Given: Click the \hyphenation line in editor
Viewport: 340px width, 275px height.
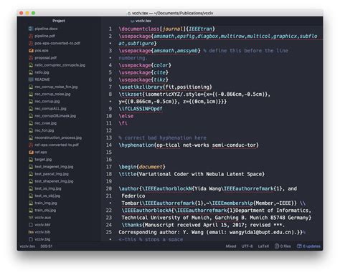Looking at the screenshot, I should tap(189, 145).
